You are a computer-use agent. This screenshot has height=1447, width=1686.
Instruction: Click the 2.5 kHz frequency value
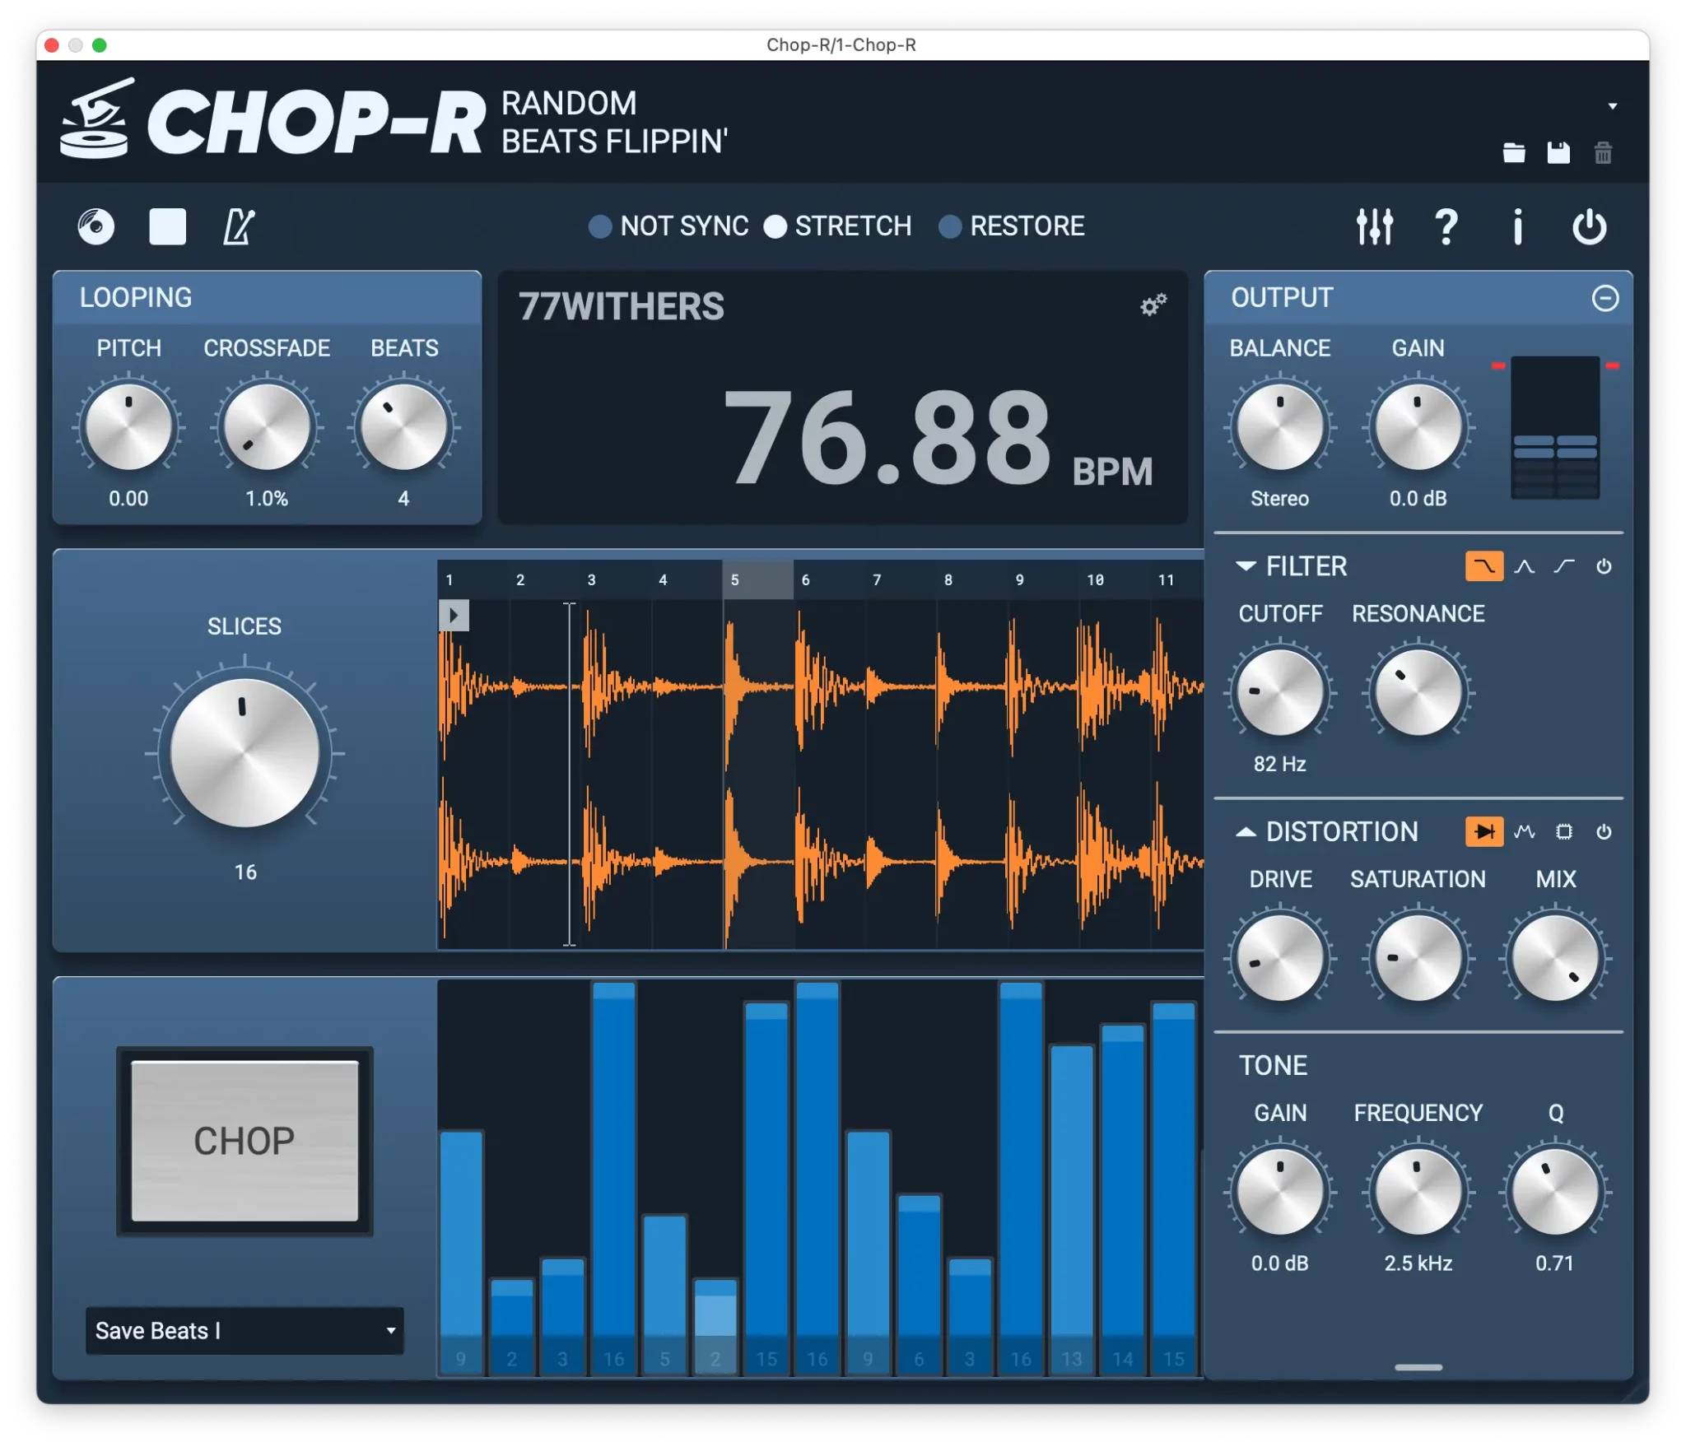1418,1263
